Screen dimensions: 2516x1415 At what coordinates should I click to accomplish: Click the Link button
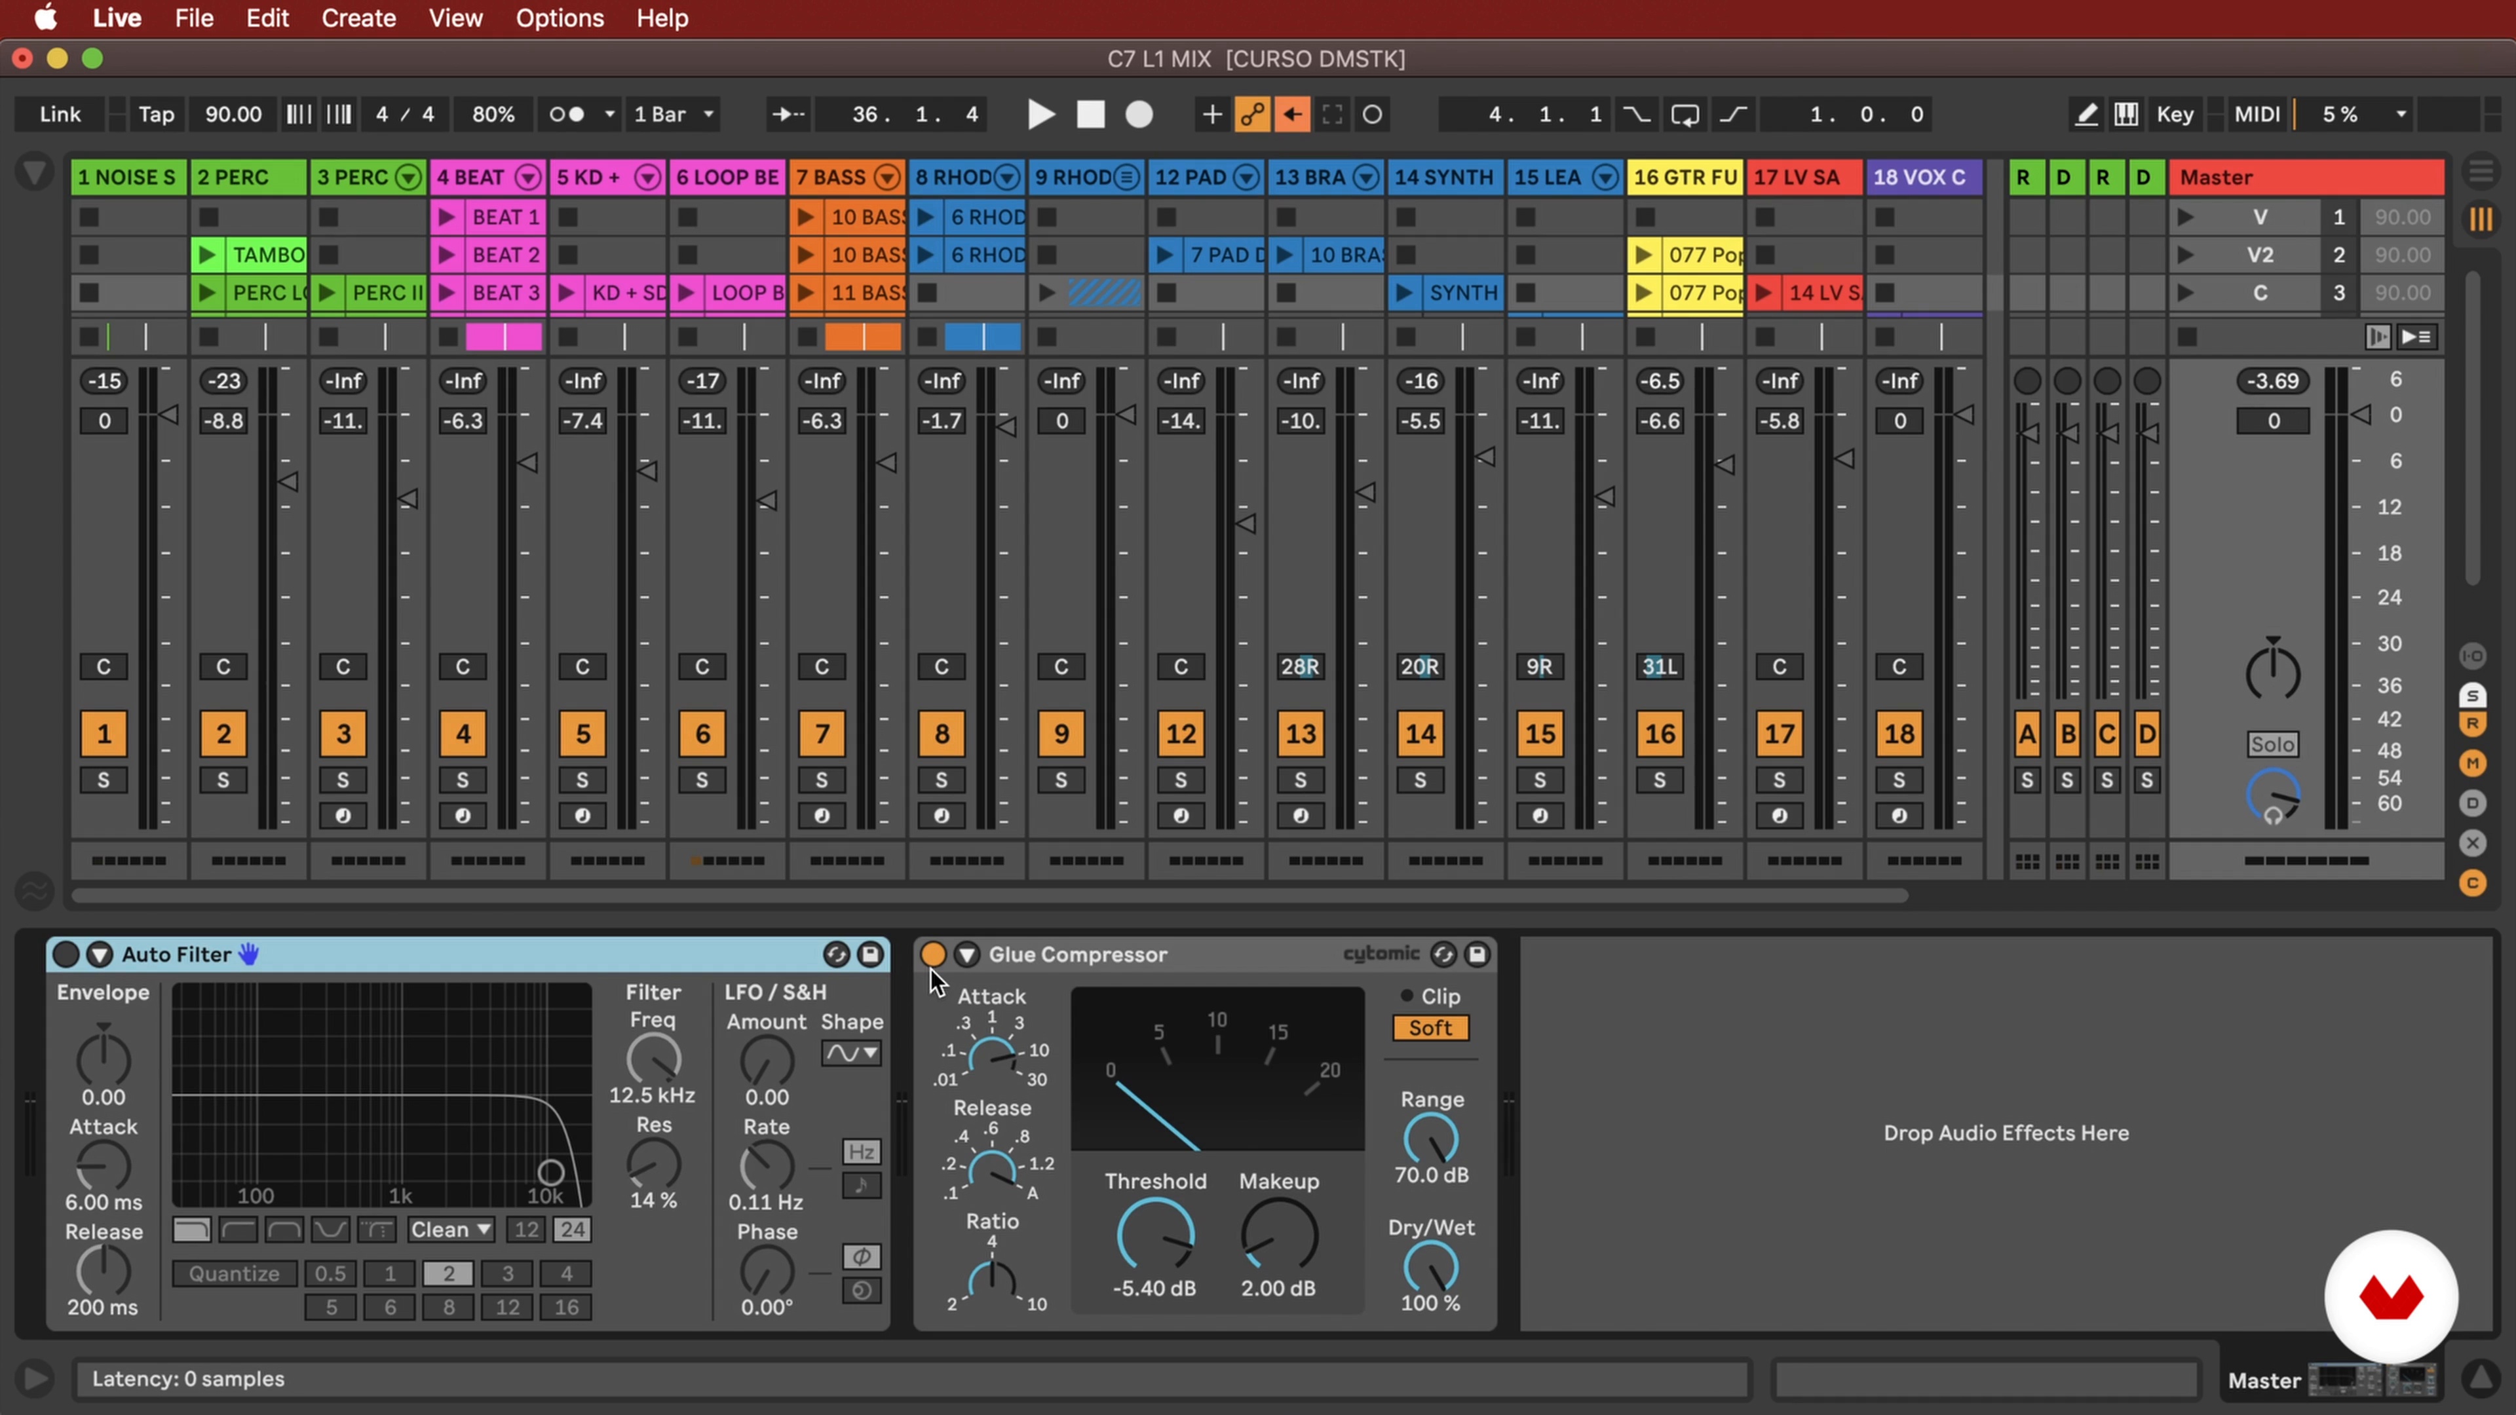tap(60, 114)
